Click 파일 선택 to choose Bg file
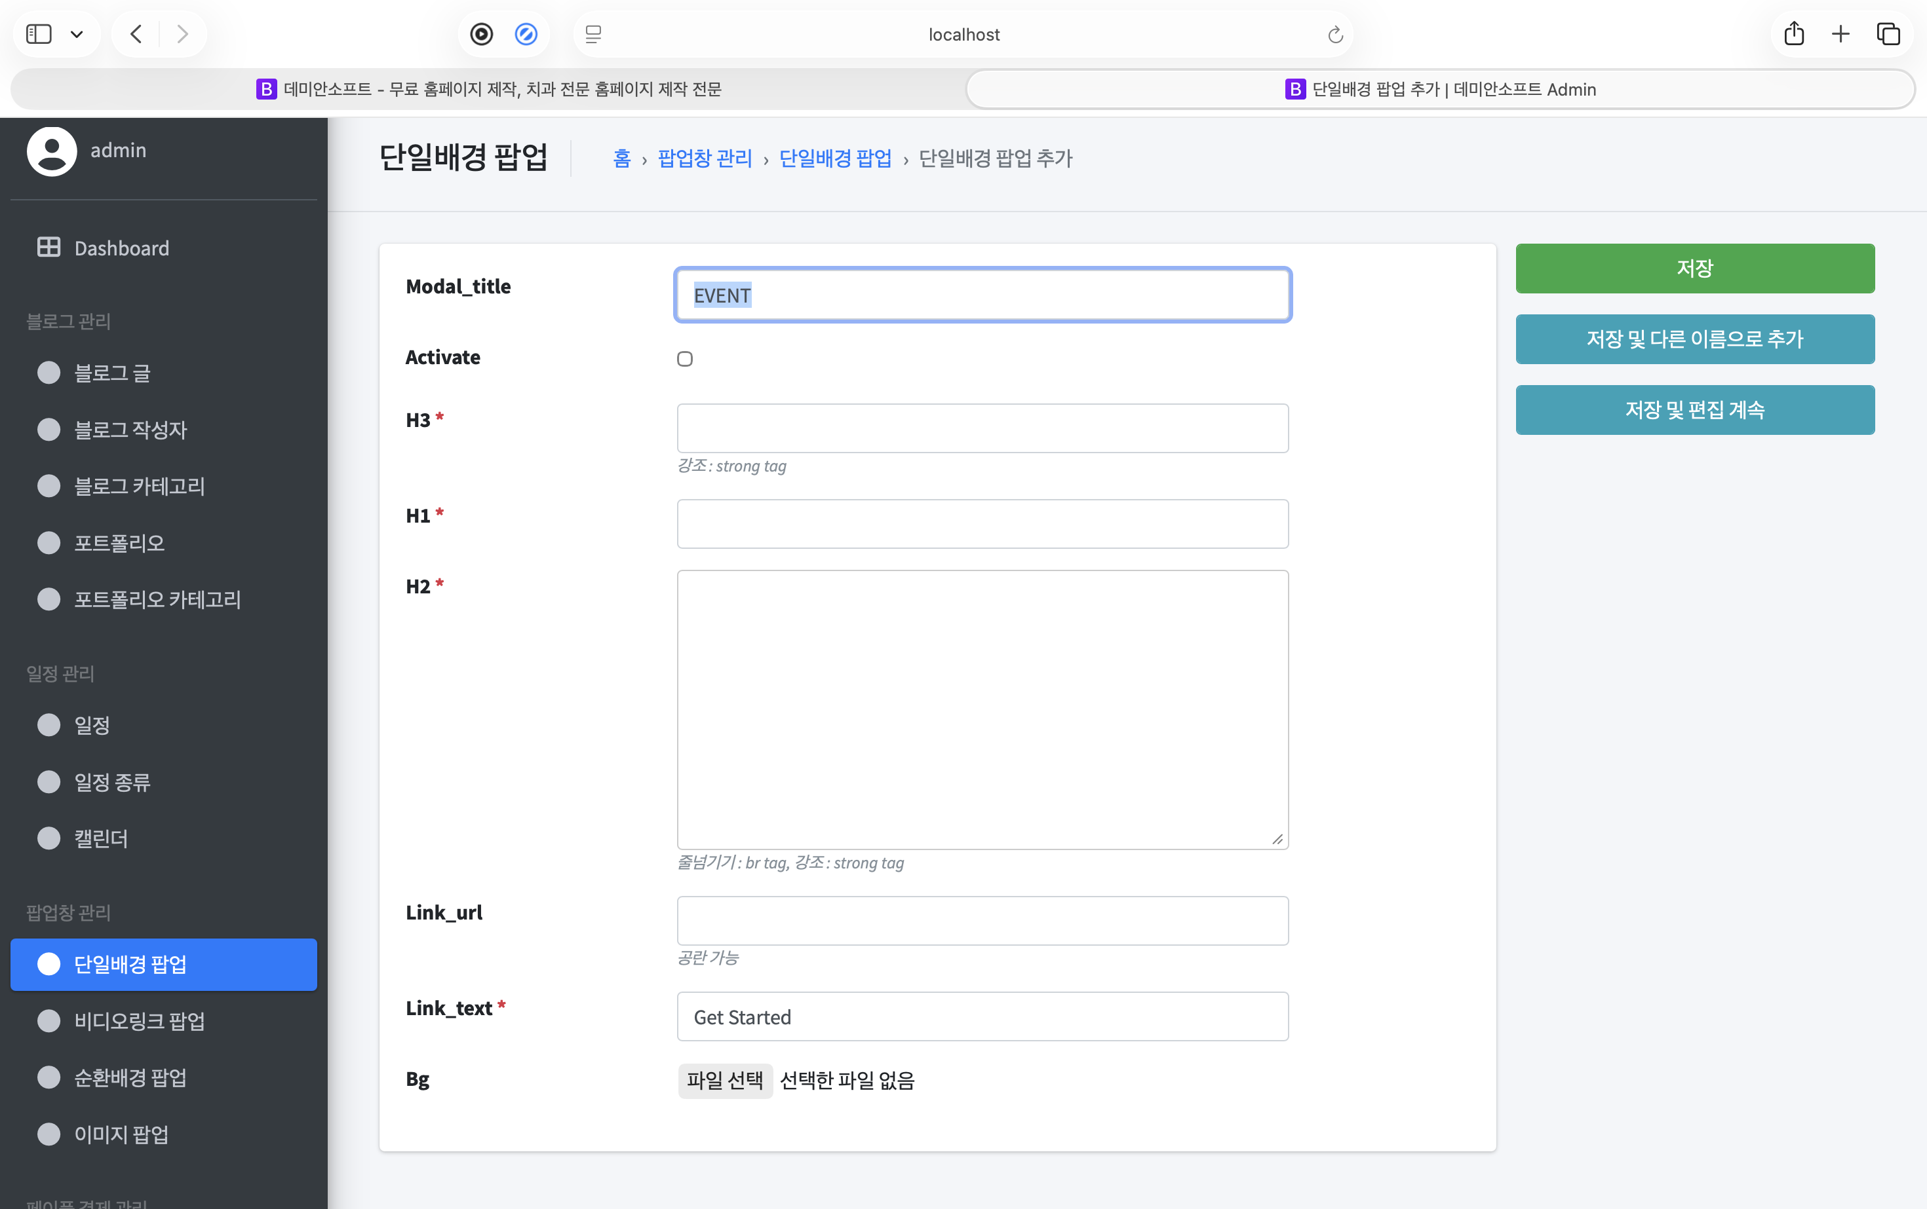 pyautogui.click(x=724, y=1080)
